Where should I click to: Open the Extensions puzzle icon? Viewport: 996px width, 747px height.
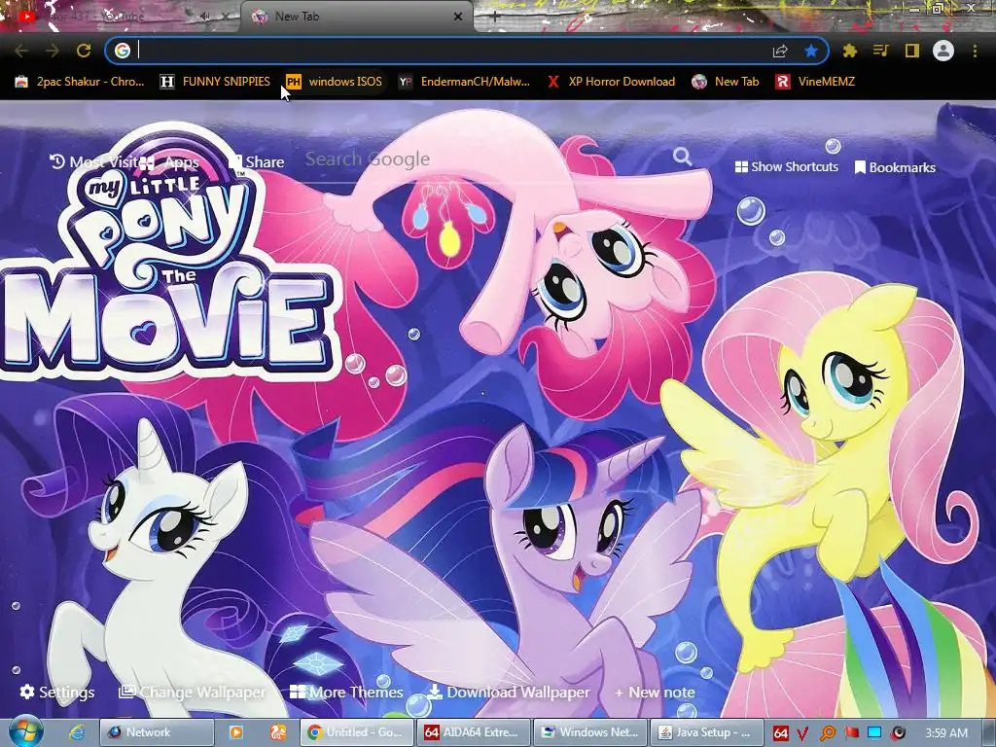[850, 51]
